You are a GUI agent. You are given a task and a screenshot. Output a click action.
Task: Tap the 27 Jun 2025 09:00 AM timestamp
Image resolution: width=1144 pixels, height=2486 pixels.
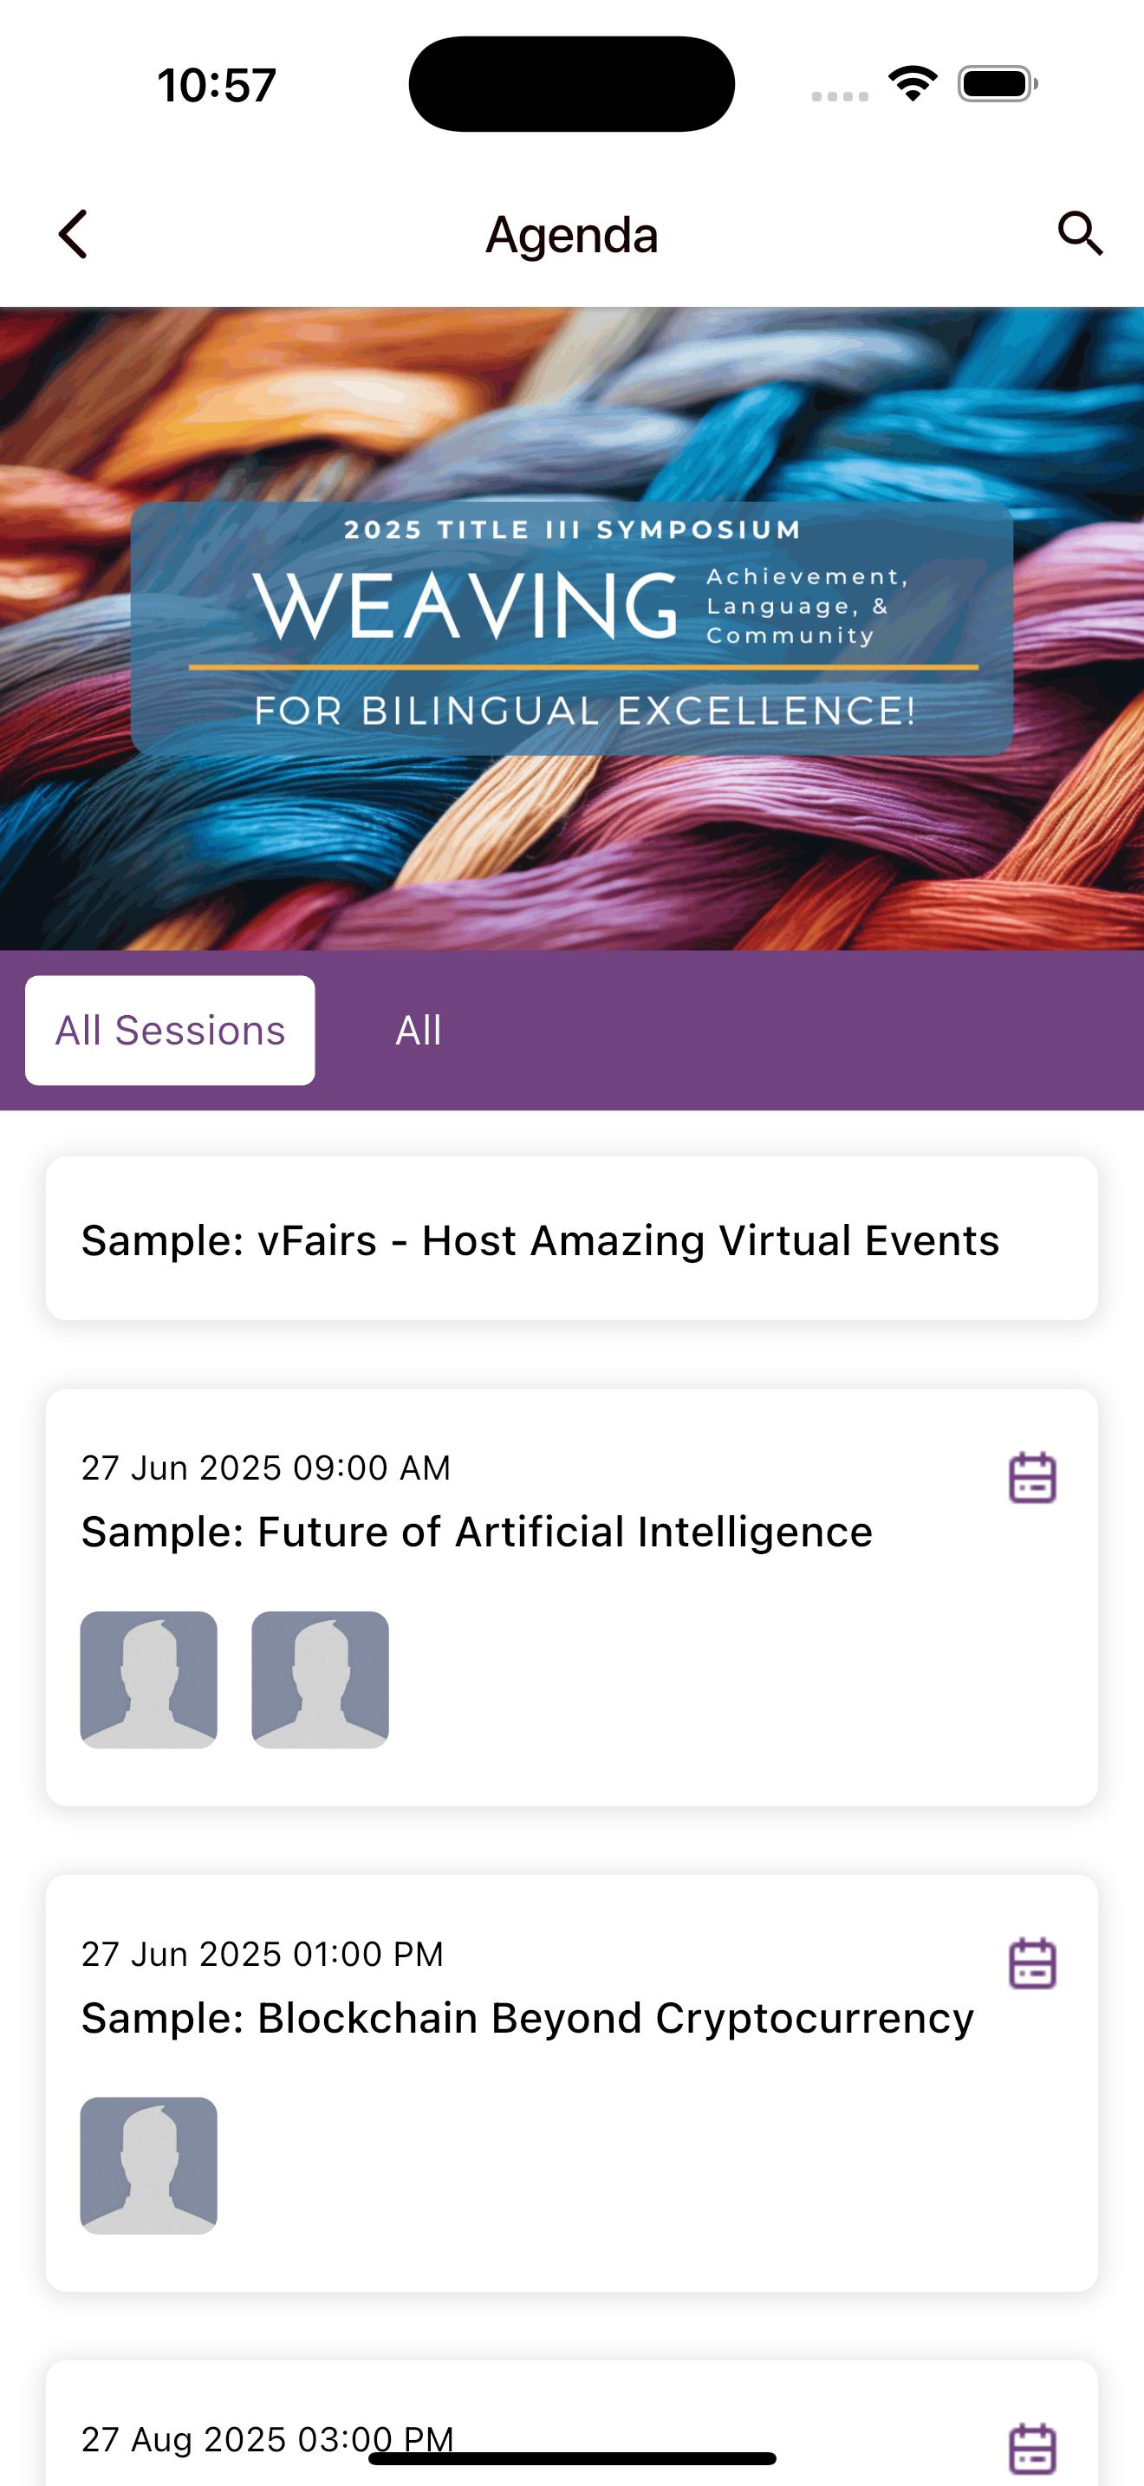[x=265, y=1468]
